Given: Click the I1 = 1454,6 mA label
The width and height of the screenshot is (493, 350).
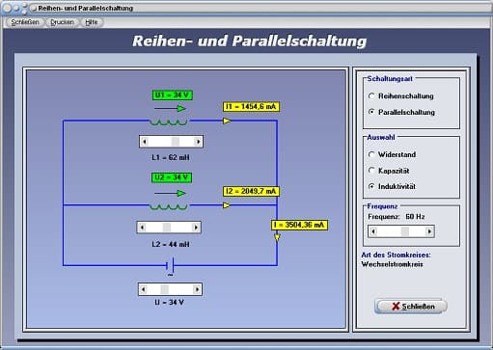Looking at the screenshot, I should 251,107.
